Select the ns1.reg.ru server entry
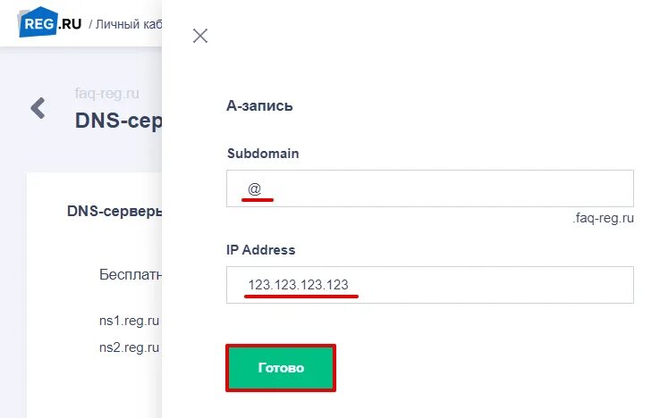Viewport: 660px width, 418px height. pos(129,319)
